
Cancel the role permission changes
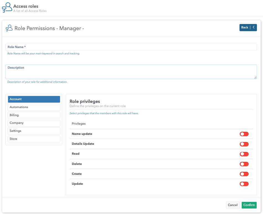coord(233,205)
